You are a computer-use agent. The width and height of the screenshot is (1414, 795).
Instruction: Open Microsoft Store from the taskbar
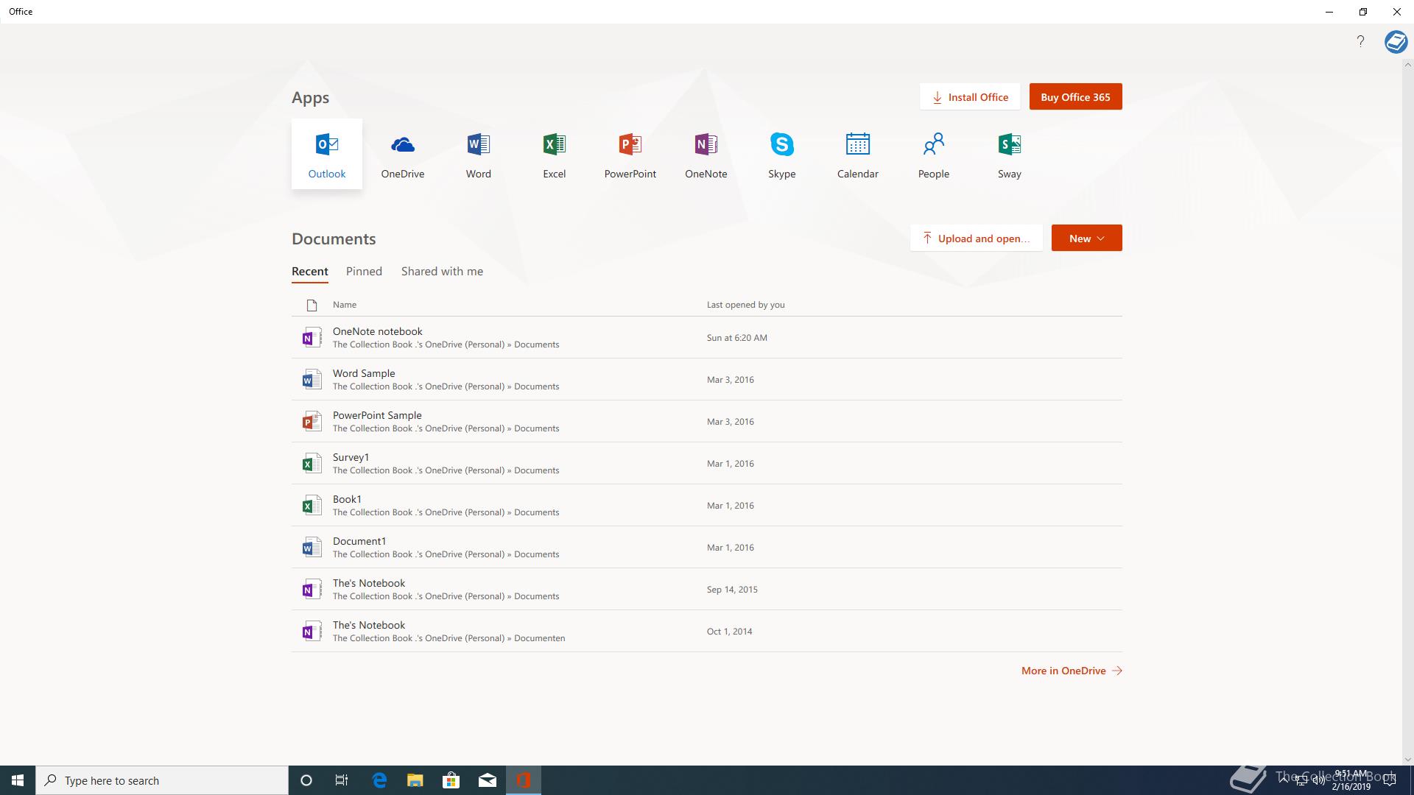click(x=451, y=780)
